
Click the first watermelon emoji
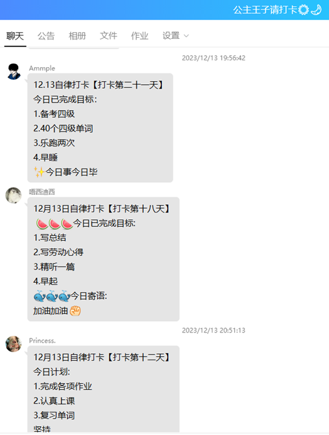coord(42,224)
